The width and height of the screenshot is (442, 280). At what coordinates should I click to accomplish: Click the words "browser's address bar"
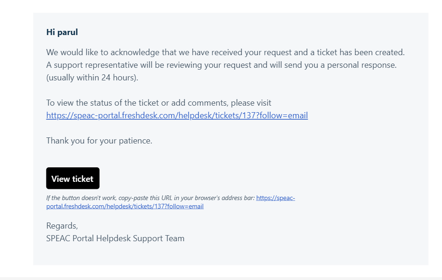pyautogui.click(x=225, y=198)
